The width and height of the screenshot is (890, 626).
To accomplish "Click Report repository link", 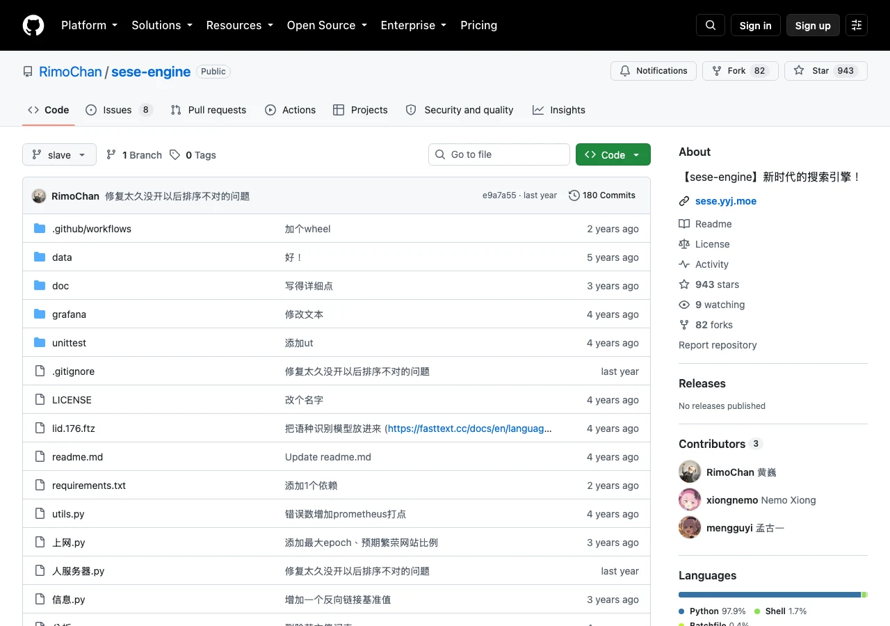I will click(718, 345).
